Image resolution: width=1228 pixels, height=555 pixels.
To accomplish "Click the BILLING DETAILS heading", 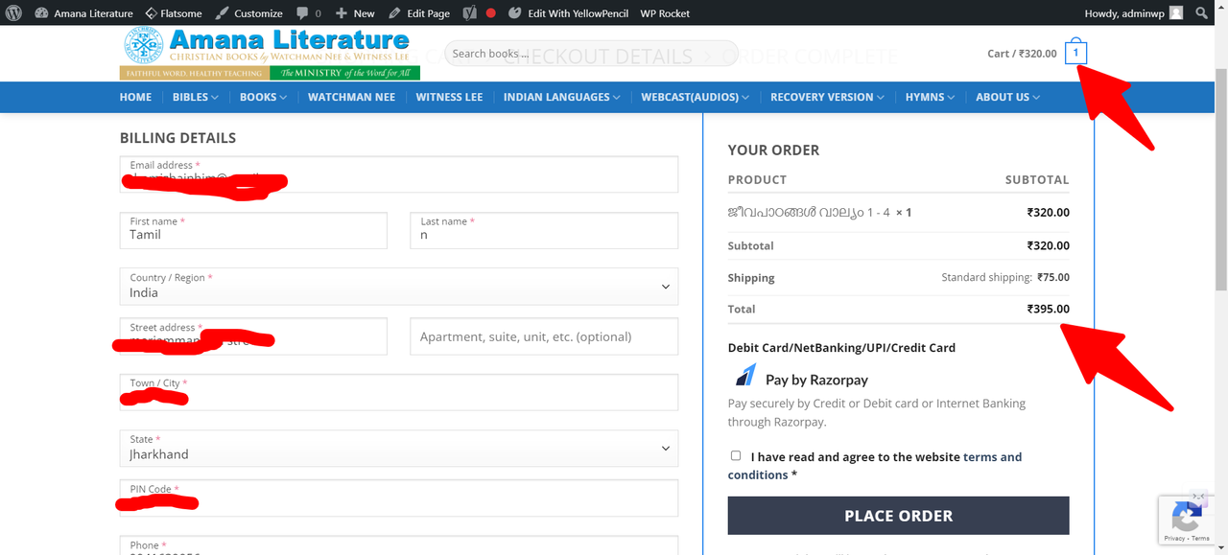I will [177, 138].
